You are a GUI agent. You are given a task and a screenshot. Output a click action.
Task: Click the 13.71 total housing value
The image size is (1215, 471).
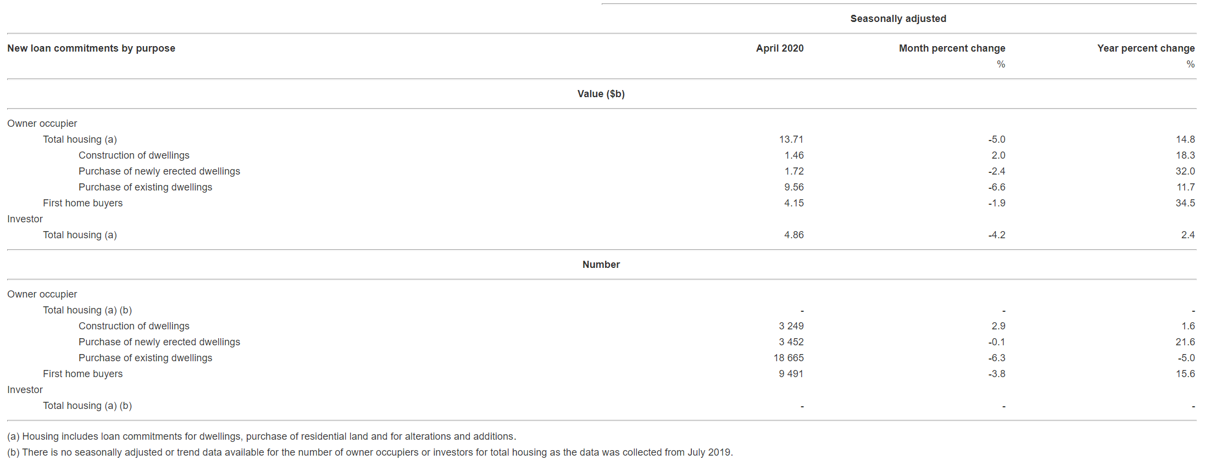click(x=791, y=139)
